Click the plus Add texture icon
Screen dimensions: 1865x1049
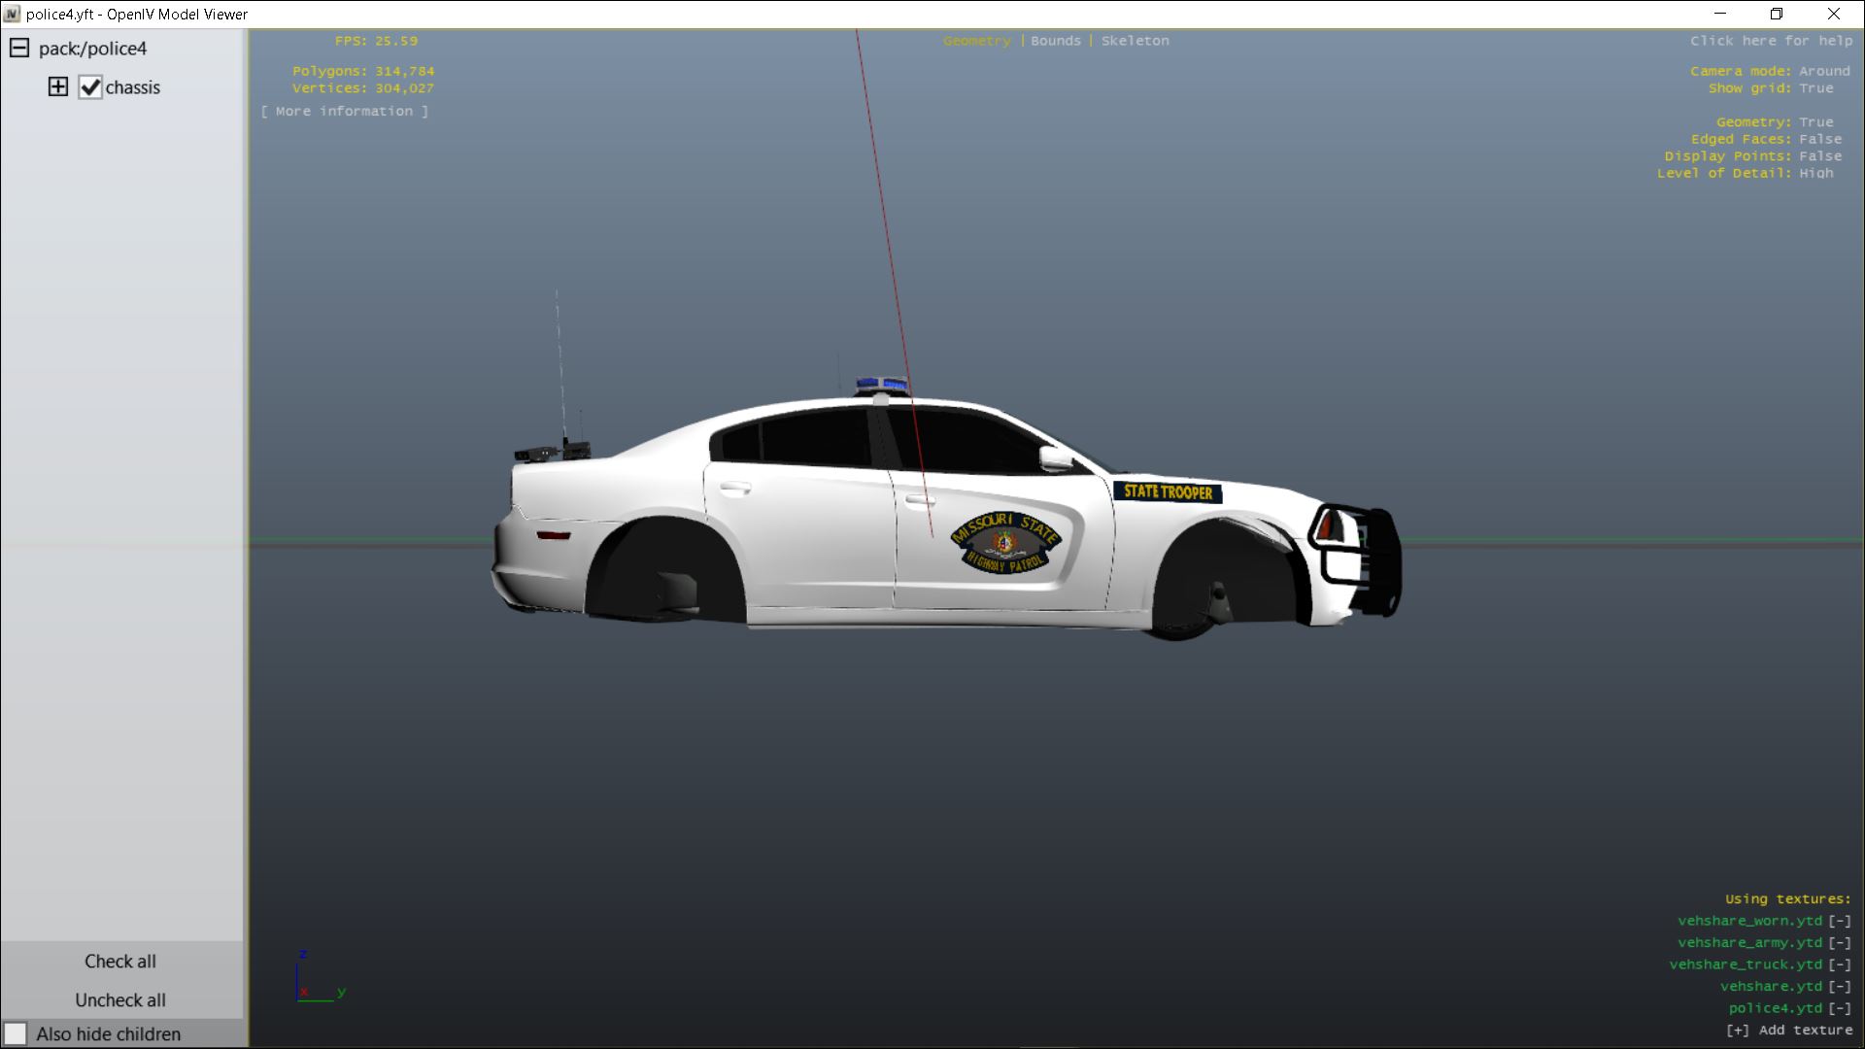[x=1738, y=1031]
